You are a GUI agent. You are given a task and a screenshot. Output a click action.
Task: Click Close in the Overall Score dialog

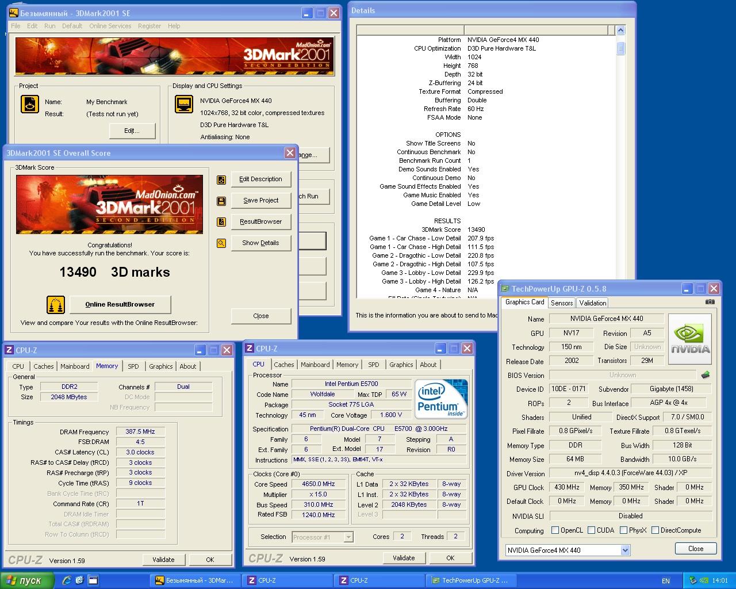tap(261, 316)
